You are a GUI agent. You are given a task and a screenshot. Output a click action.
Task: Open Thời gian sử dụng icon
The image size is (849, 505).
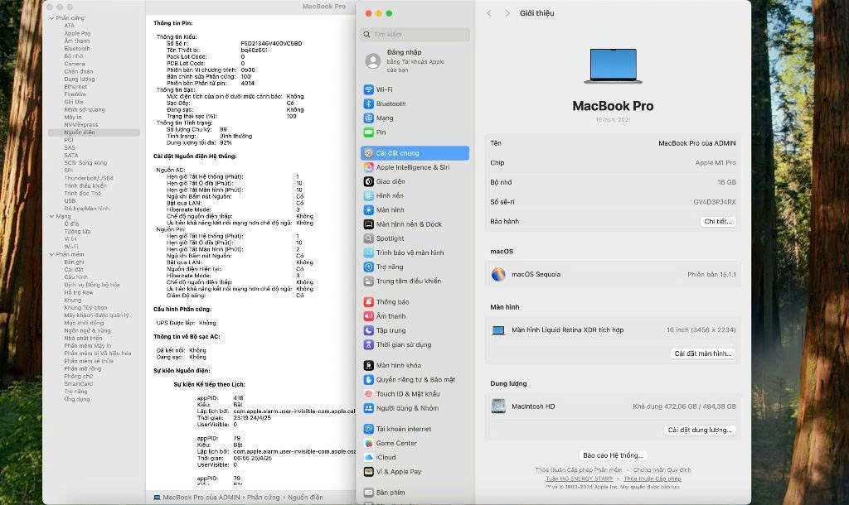(368, 344)
